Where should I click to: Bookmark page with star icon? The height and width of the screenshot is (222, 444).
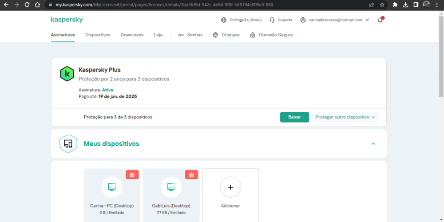pyautogui.click(x=382, y=5)
